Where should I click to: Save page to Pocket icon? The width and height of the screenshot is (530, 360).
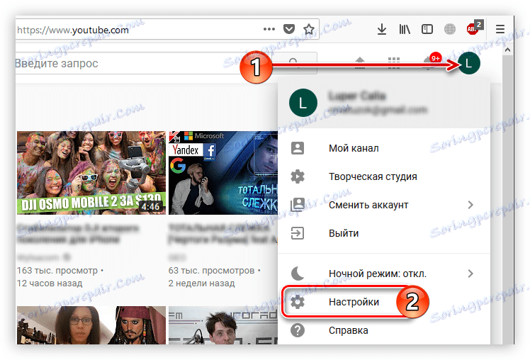[x=289, y=29]
